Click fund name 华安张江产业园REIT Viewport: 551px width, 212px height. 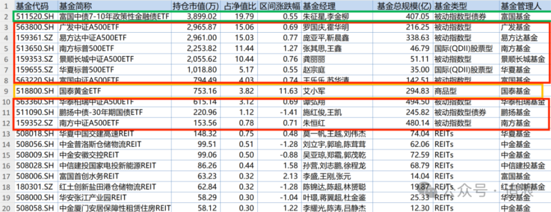pos(115,197)
